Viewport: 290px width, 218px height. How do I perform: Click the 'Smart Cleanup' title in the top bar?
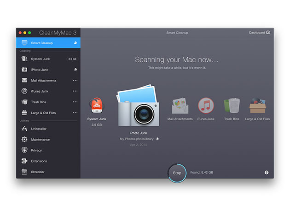pyautogui.click(x=177, y=33)
